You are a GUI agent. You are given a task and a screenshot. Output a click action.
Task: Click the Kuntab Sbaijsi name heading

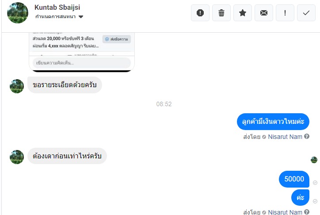click(x=57, y=8)
